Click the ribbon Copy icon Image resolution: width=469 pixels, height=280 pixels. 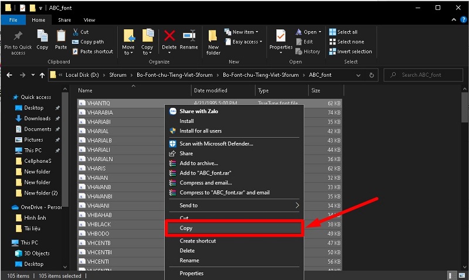(x=42, y=36)
